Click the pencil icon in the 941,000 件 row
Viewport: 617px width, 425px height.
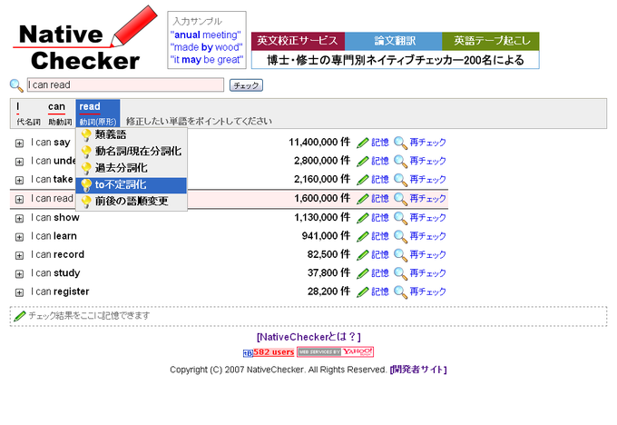coord(362,237)
